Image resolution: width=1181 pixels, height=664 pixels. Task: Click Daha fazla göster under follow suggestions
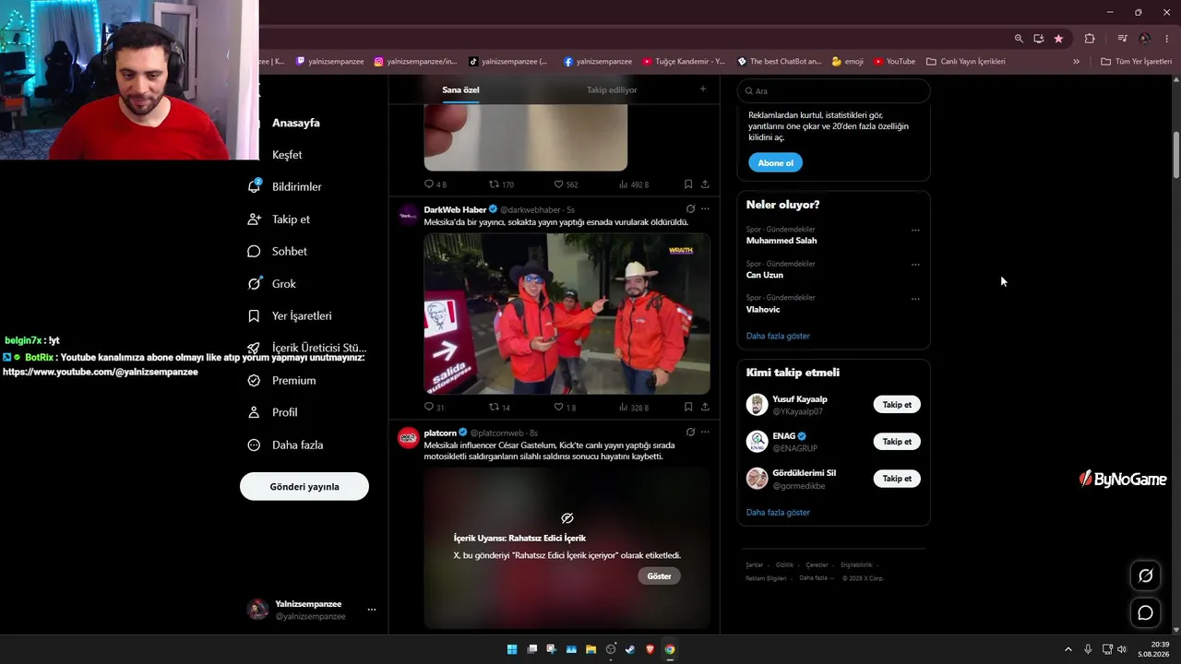click(x=778, y=512)
